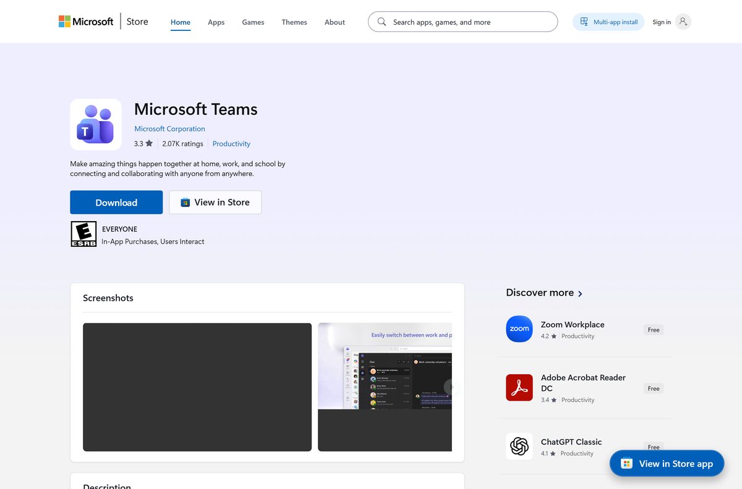Screen dimensions: 742x489
Task: Expand the Discover more chevron
Action: (580, 294)
